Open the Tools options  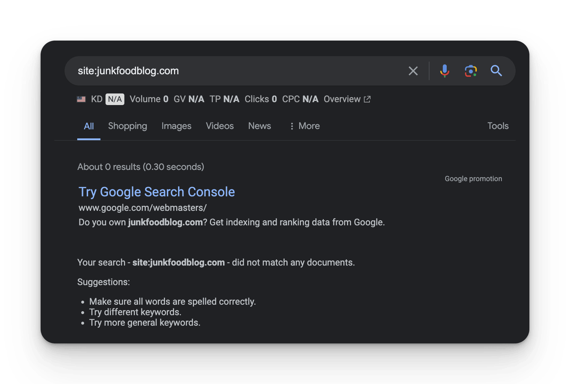coord(498,126)
